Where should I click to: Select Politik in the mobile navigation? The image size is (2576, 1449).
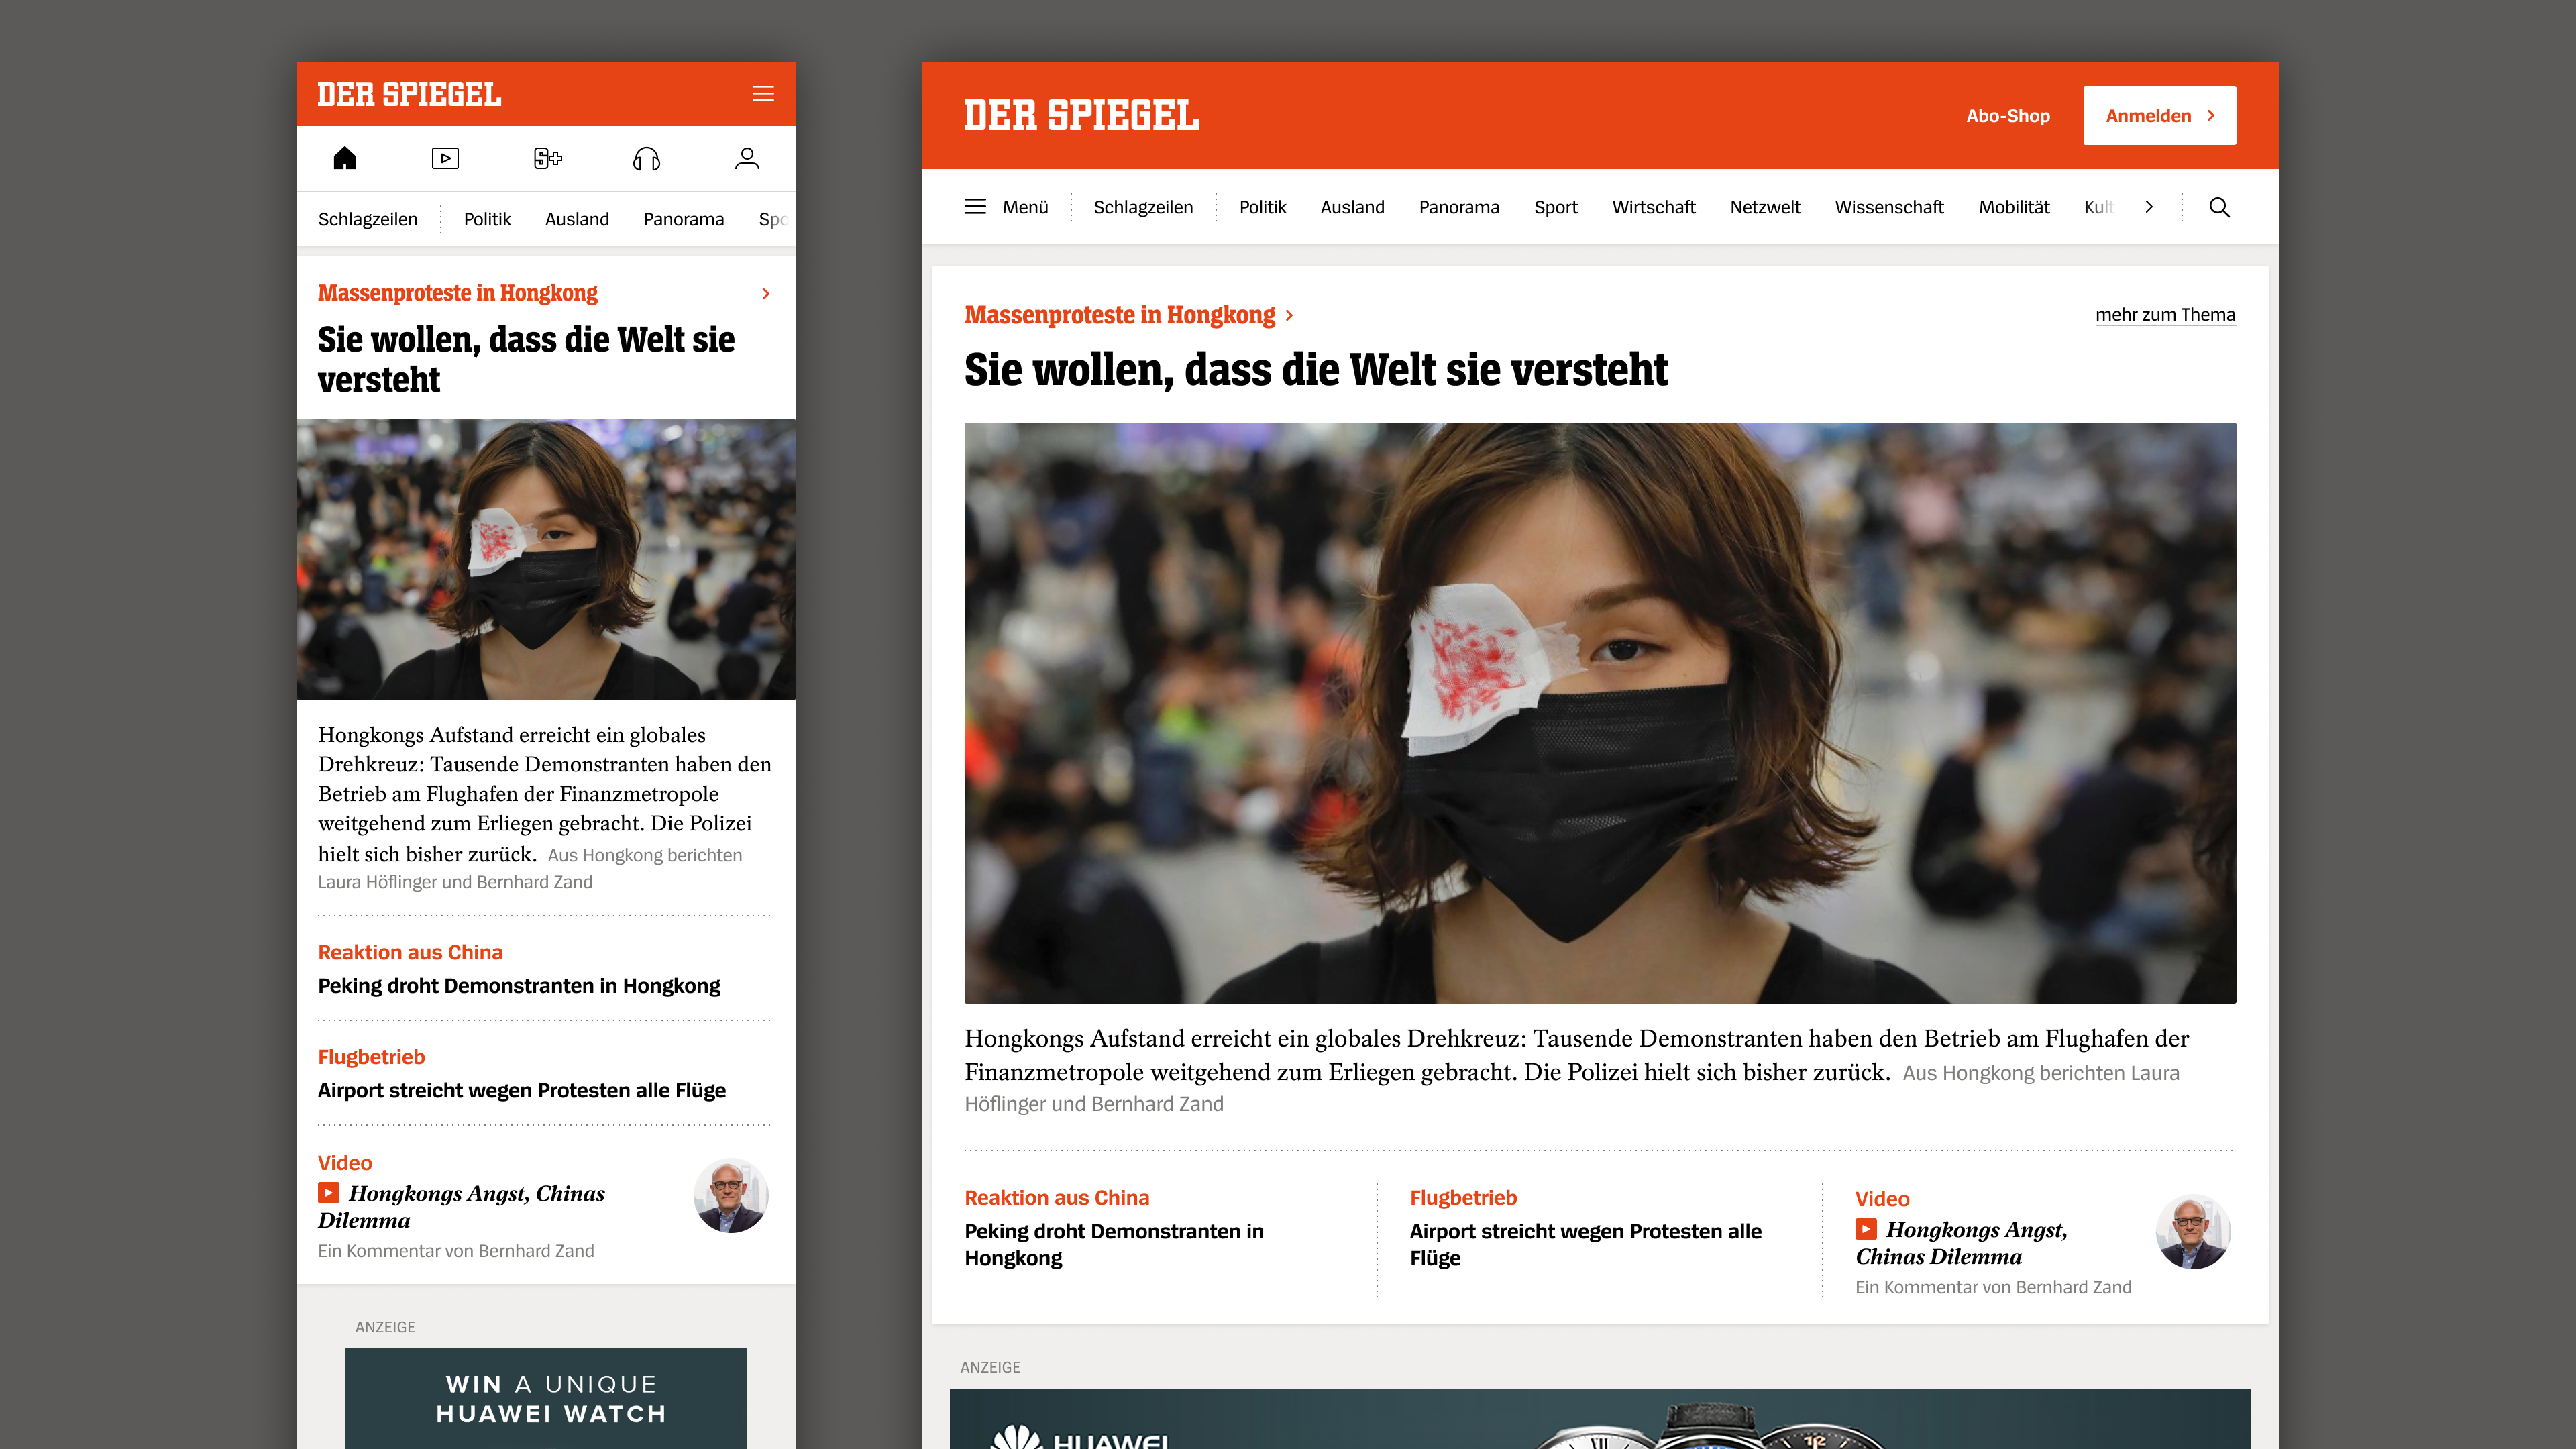tap(487, 219)
